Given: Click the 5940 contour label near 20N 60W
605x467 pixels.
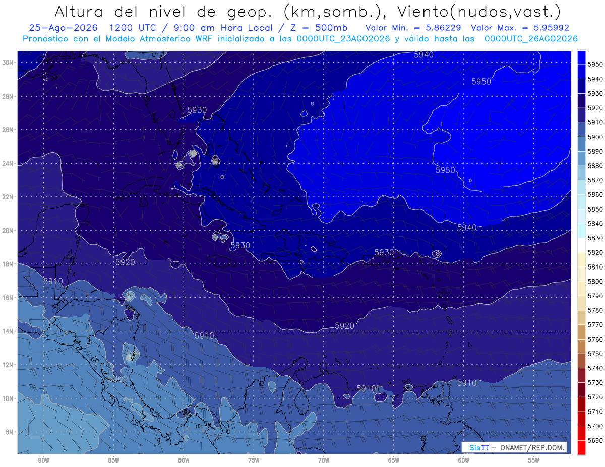Looking at the screenshot, I should [467, 227].
